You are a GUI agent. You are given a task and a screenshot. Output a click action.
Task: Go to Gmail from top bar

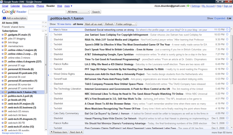coord(5,6)
